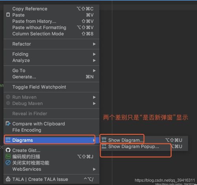The height and width of the screenshot is (185, 197).
Task: Click the Compare with Clipboard icon
Action: [8, 124]
